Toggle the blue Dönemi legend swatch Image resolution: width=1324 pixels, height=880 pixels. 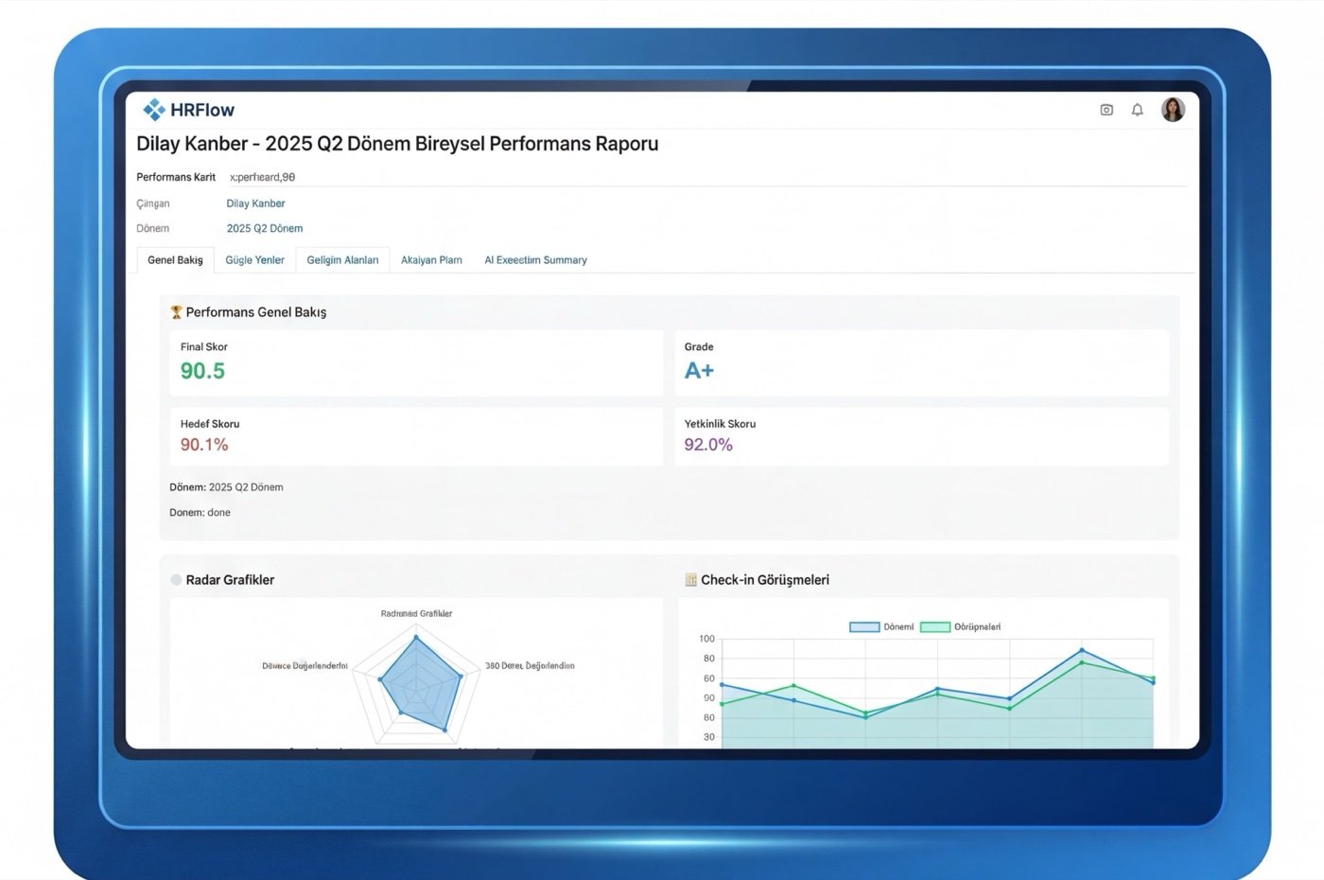[864, 627]
